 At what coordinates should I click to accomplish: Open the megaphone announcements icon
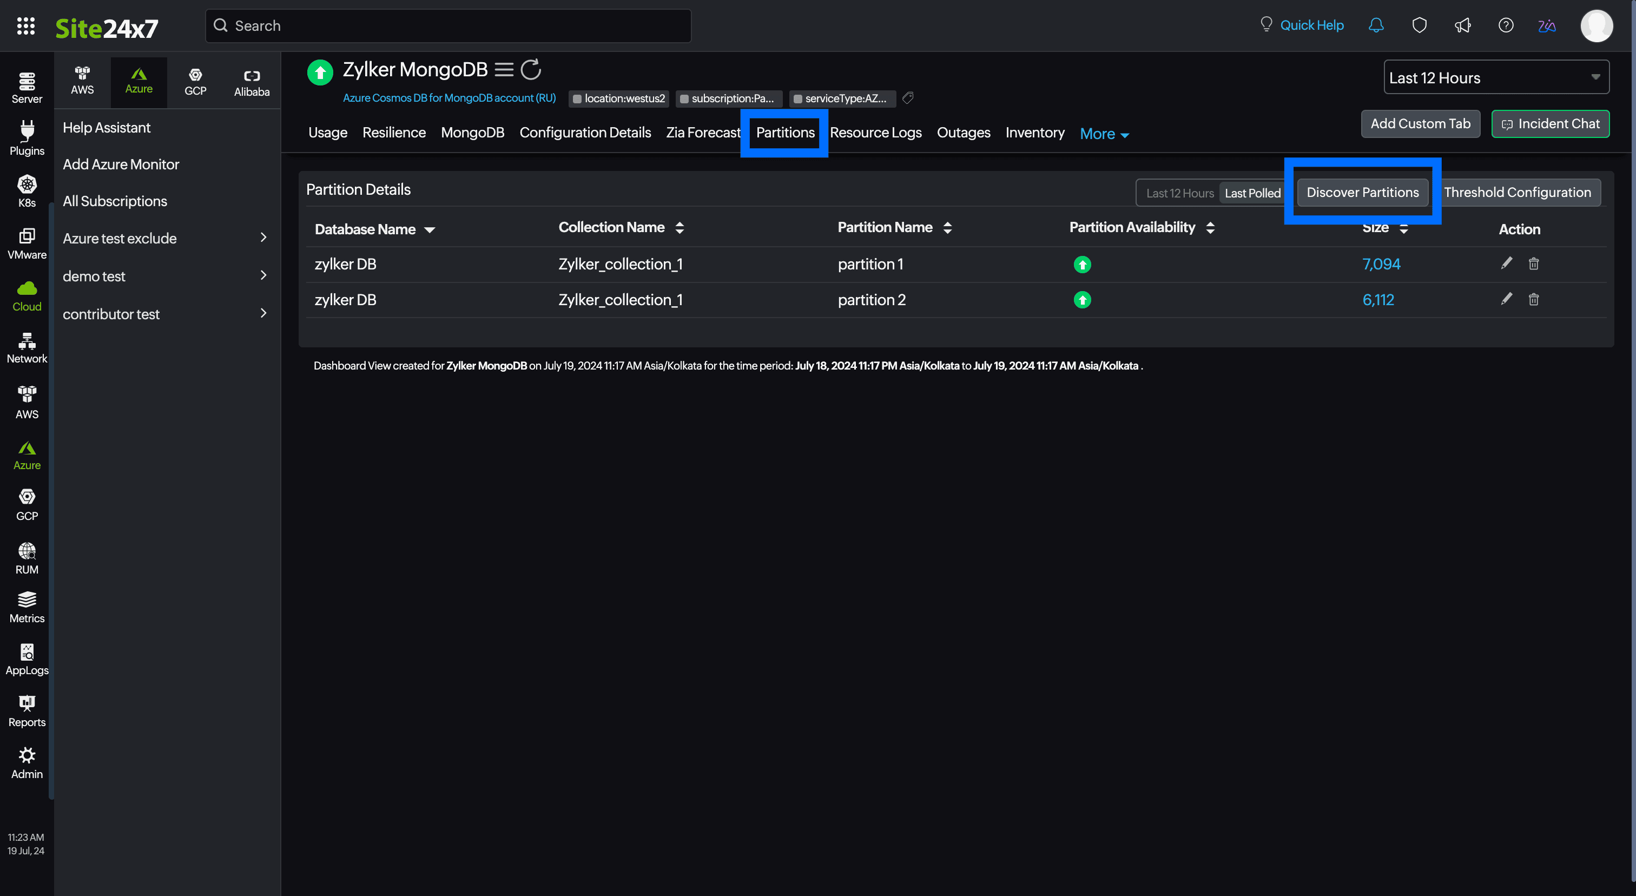[x=1463, y=25]
